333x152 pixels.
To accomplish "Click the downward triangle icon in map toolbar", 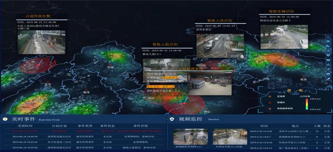I will click(328, 56).
